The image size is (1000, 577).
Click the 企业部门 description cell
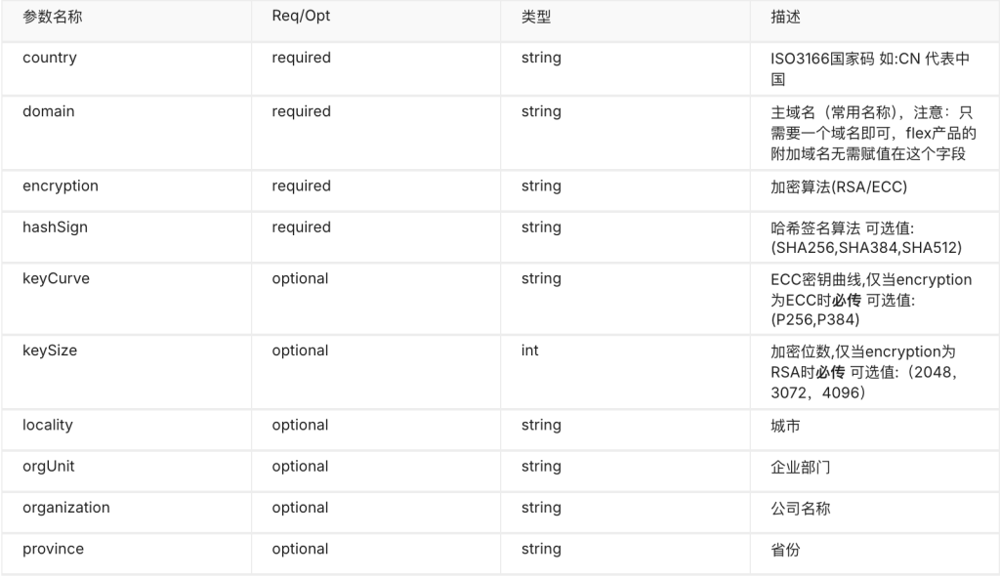801,467
